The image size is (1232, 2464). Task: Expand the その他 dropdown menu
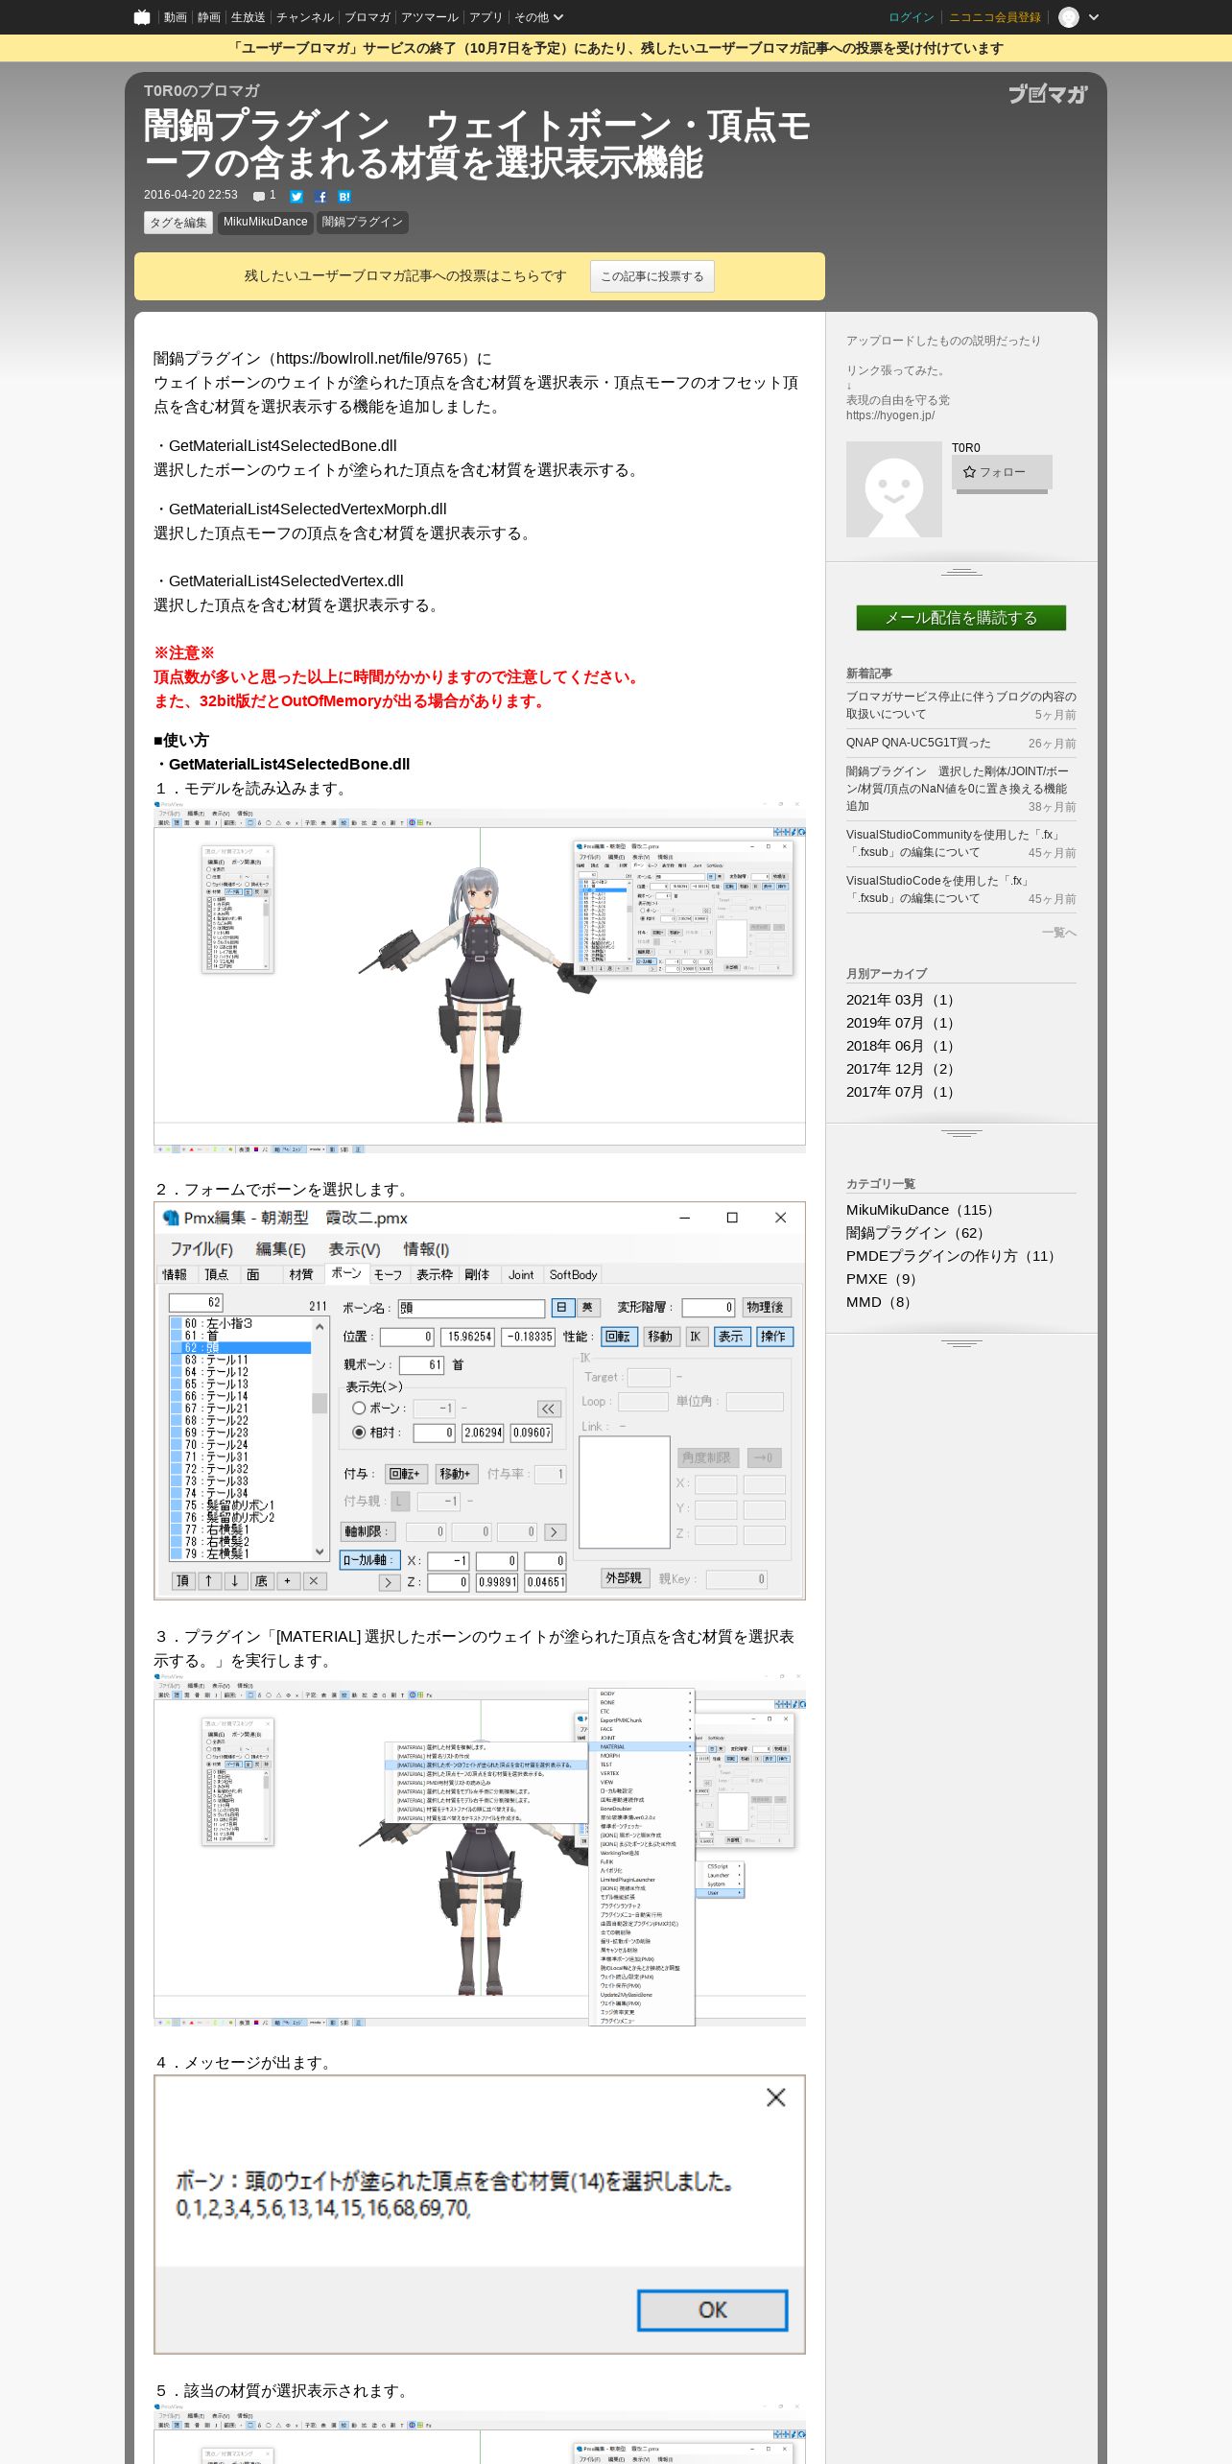tap(538, 17)
